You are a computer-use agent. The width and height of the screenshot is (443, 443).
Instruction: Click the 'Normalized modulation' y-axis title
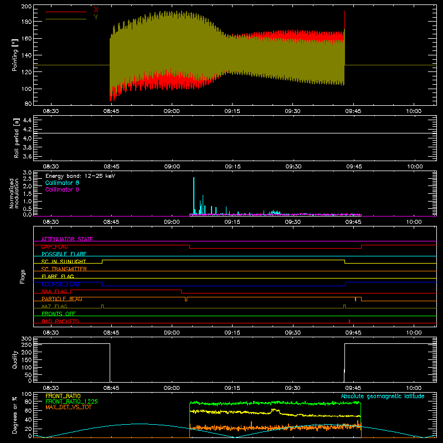click(x=14, y=193)
